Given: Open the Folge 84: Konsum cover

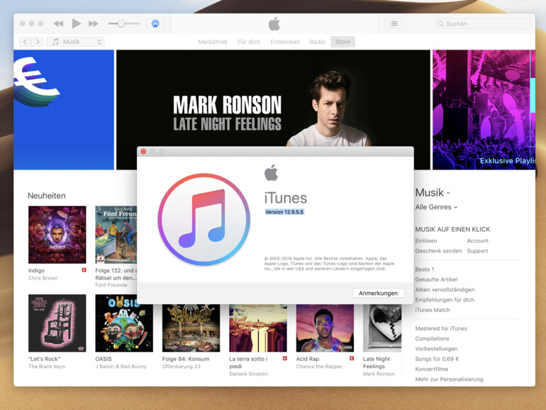Looking at the screenshot, I should (191, 328).
